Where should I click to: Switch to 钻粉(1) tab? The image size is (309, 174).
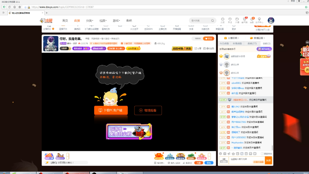tap(267, 43)
